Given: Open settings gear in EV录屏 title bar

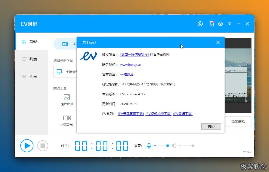Looking at the screenshot, I should coord(221,24).
